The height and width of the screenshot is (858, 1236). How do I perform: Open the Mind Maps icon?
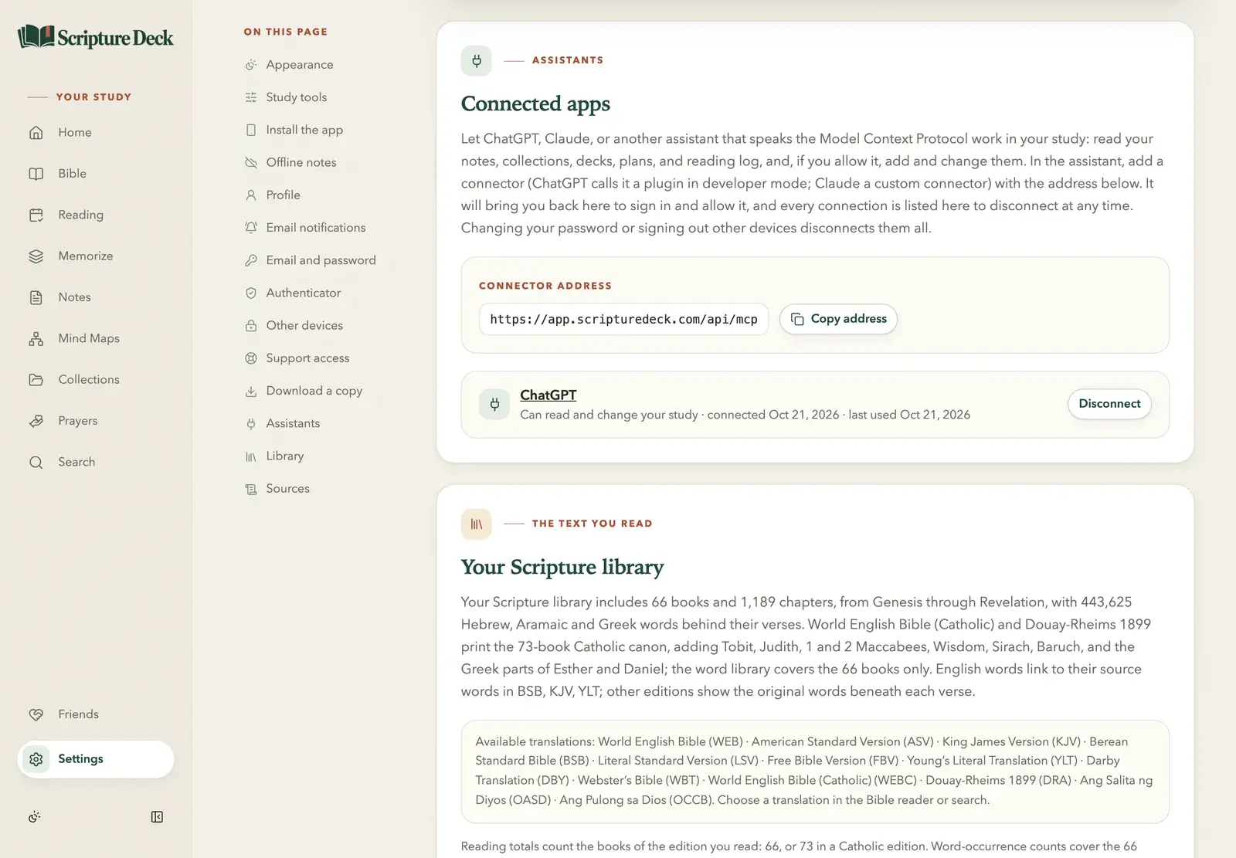coord(36,338)
